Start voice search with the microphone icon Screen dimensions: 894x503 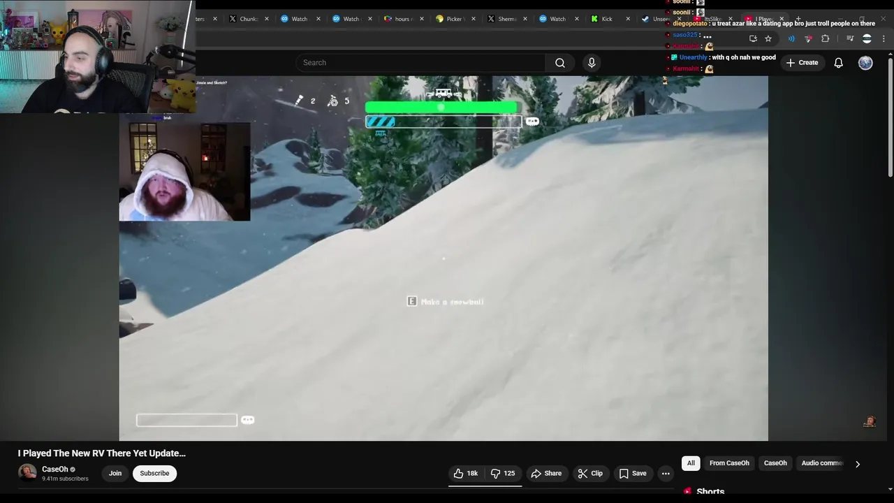click(x=592, y=63)
